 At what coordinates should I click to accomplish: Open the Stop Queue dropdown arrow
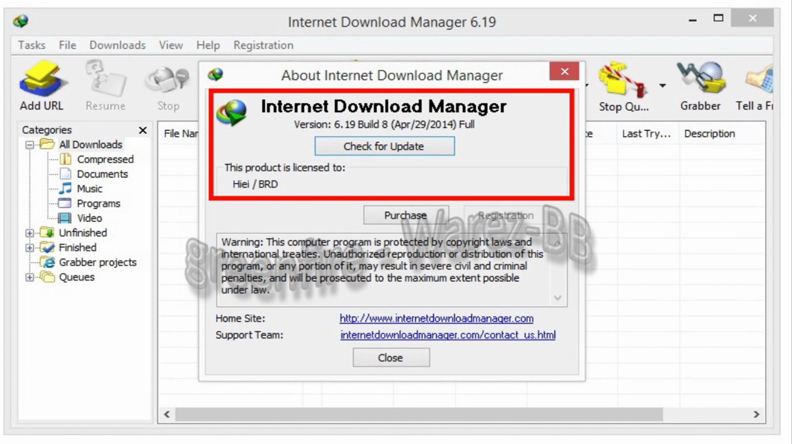pyautogui.click(x=662, y=86)
